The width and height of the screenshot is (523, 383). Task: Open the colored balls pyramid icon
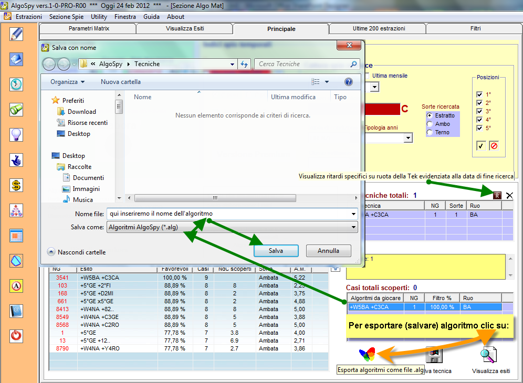16,211
